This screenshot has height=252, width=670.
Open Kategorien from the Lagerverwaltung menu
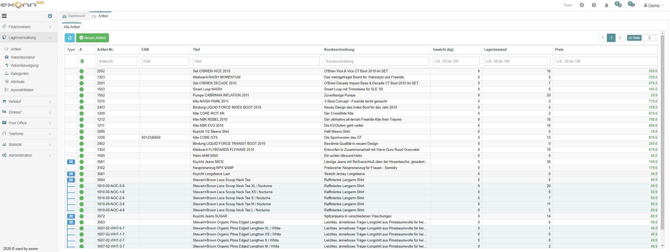tap(20, 74)
